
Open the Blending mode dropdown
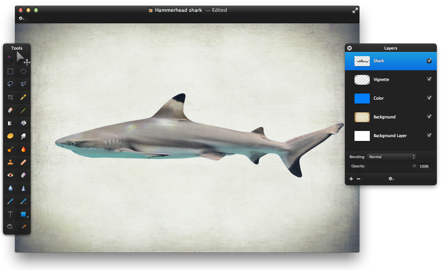(392, 157)
